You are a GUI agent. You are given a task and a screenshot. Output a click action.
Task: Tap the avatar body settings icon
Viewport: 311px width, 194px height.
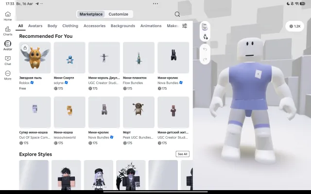click(x=205, y=37)
